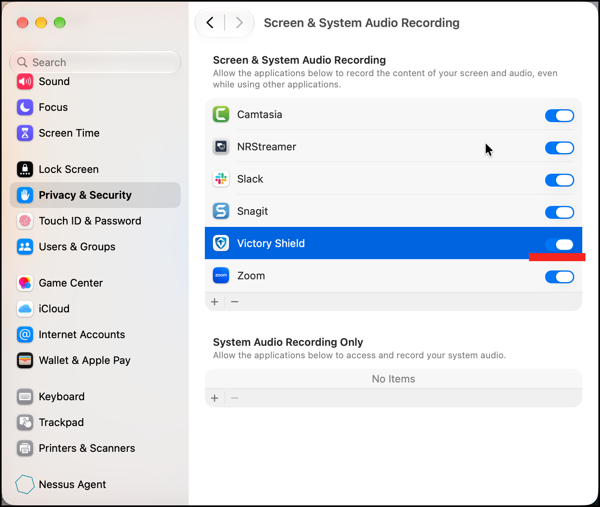The height and width of the screenshot is (507, 600).
Task: Select the NRStreamer row label
Action: pyautogui.click(x=267, y=147)
